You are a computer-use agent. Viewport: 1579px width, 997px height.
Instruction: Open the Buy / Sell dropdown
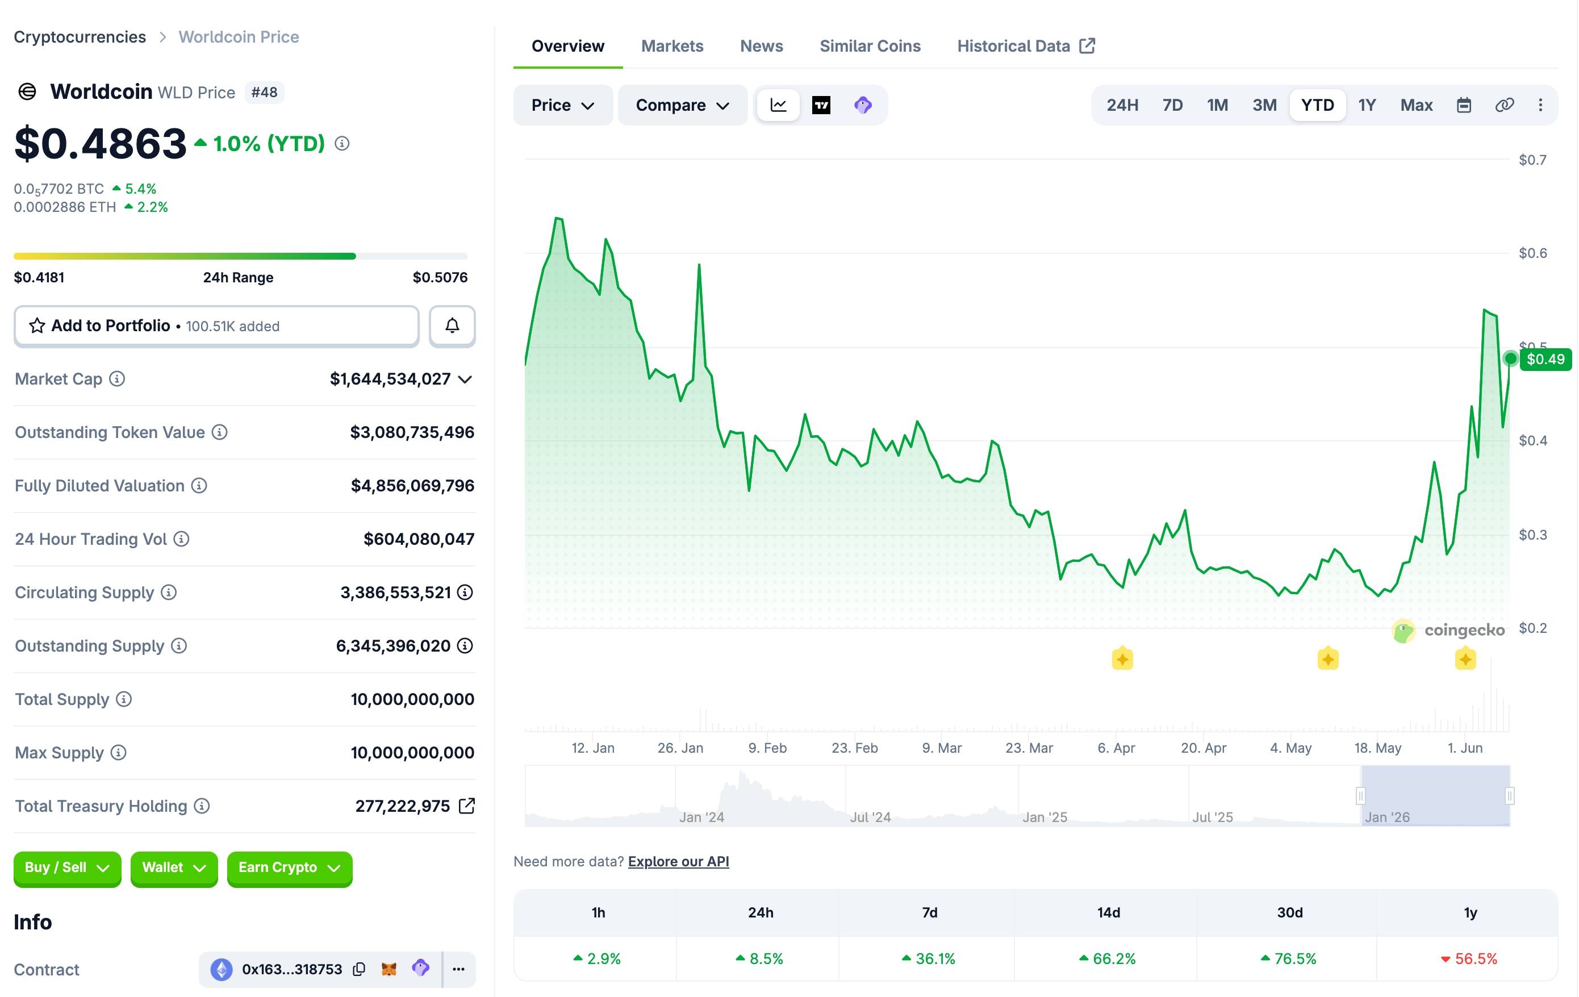68,868
